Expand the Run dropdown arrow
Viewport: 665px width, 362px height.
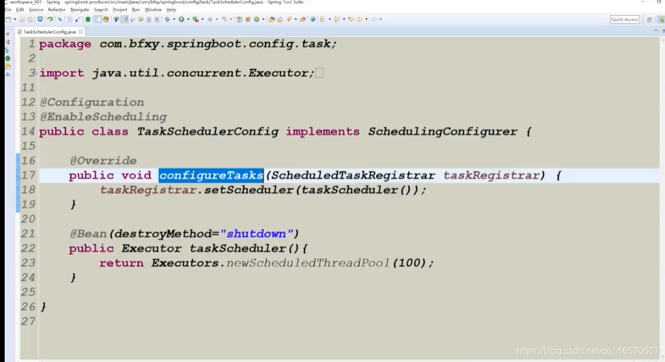188,19
